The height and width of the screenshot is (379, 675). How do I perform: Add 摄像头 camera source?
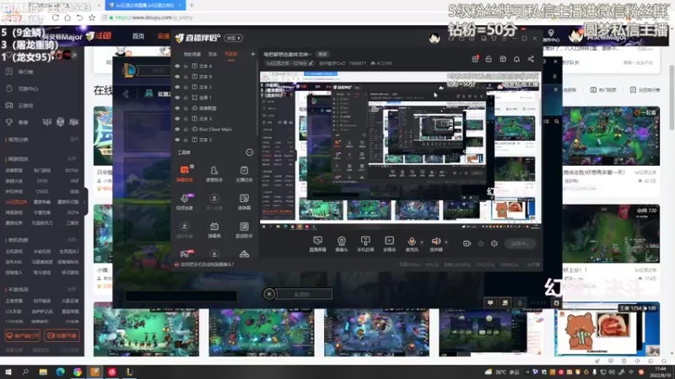pyautogui.click(x=342, y=243)
